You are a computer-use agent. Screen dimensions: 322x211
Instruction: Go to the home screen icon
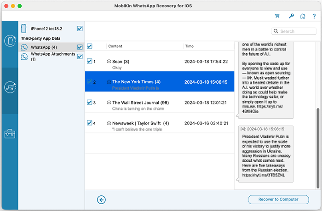(303, 16)
